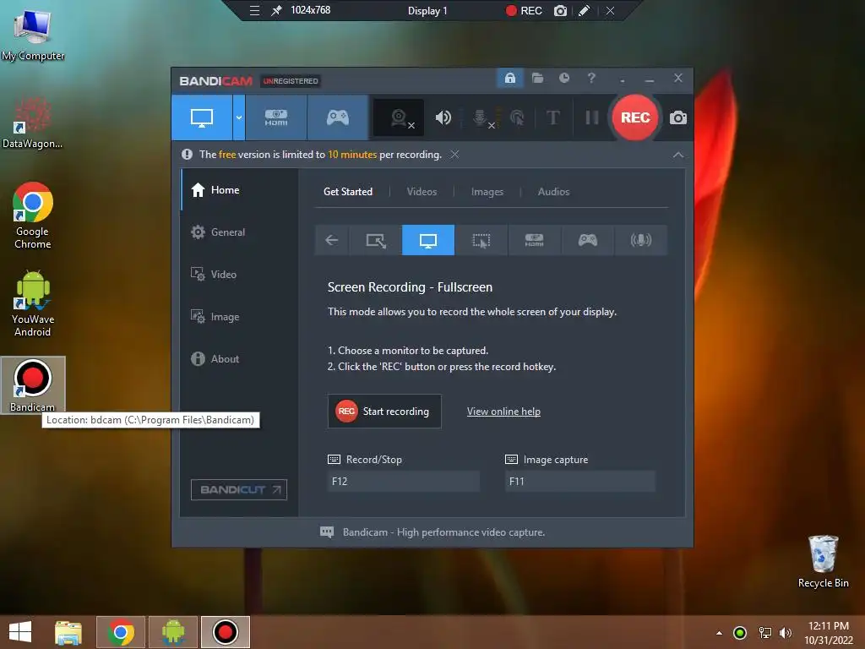Click the Record/Stop hotkey field F12
Screen dimensions: 865x649
(x=403, y=481)
